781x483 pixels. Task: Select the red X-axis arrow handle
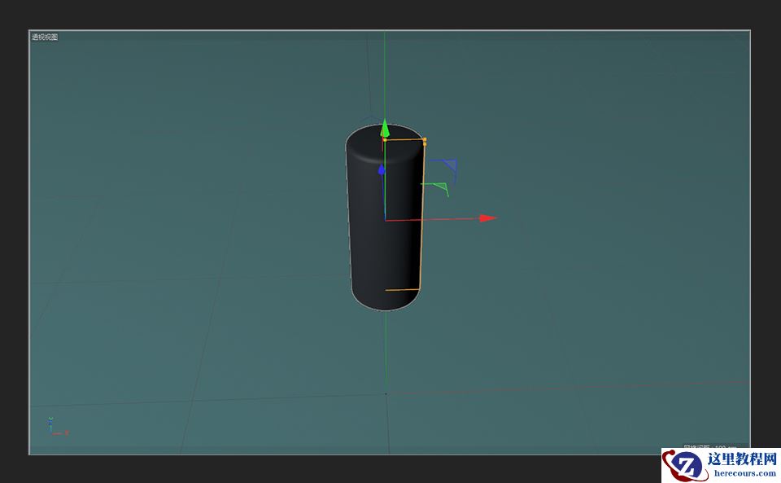(485, 217)
